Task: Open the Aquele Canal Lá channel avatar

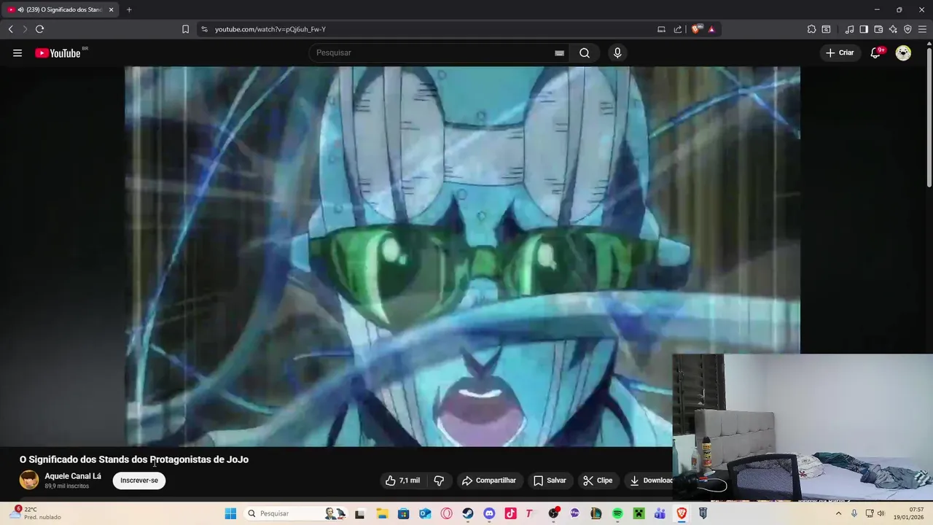Action: (x=29, y=480)
